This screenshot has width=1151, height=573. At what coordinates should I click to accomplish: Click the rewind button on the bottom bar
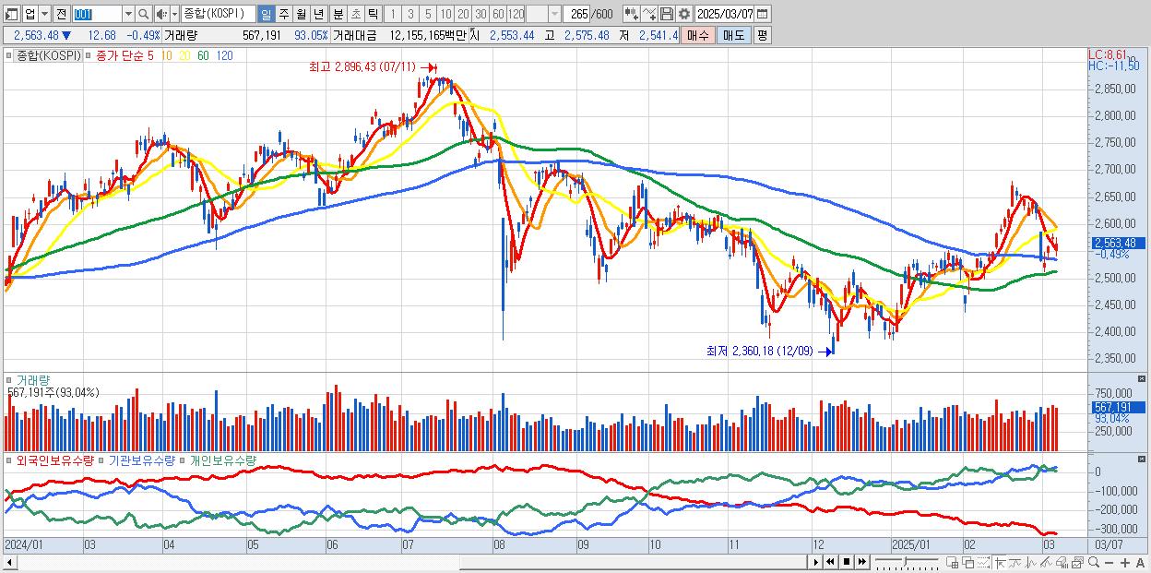click(x=830, y=562)
